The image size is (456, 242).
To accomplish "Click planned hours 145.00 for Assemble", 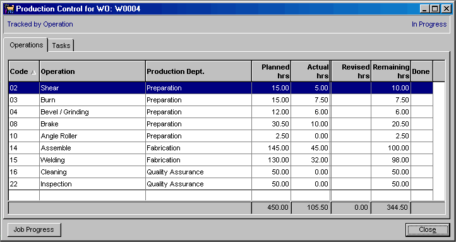I will coord(272,148).
